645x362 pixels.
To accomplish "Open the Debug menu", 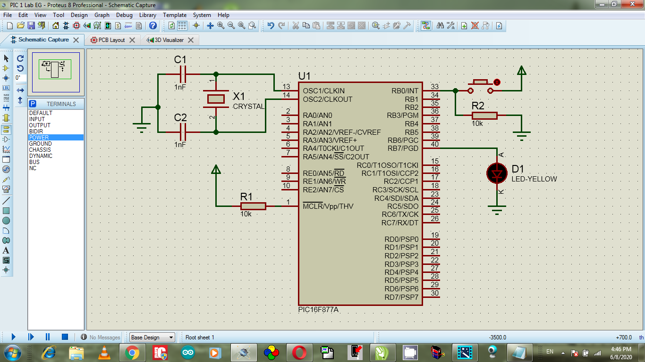I will (124, 15).
